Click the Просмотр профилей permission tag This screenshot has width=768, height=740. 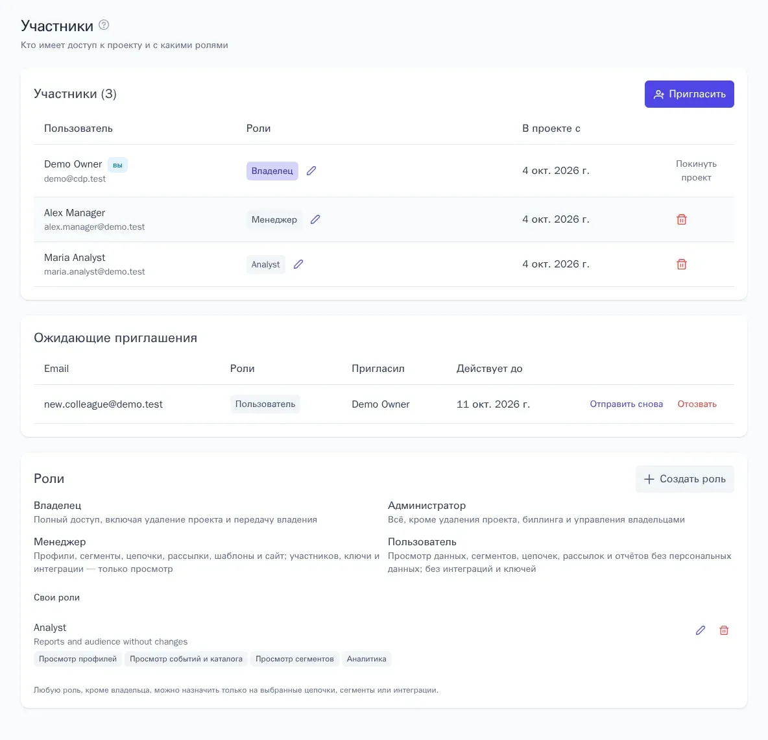coord(78,659)
